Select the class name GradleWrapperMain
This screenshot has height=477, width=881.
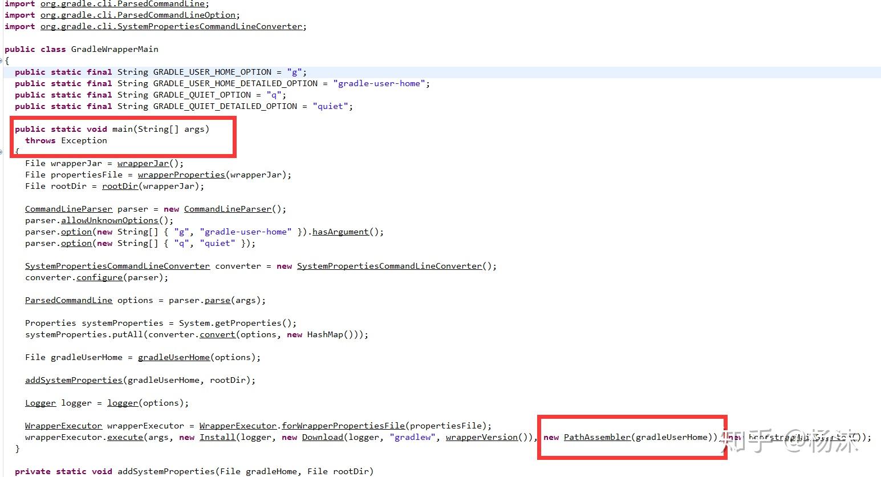coord(115,49)
